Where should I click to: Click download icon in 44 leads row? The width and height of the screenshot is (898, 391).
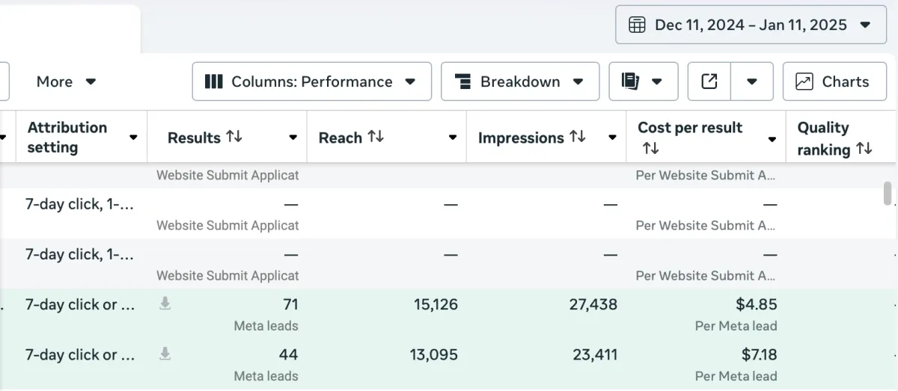(165, 354)
